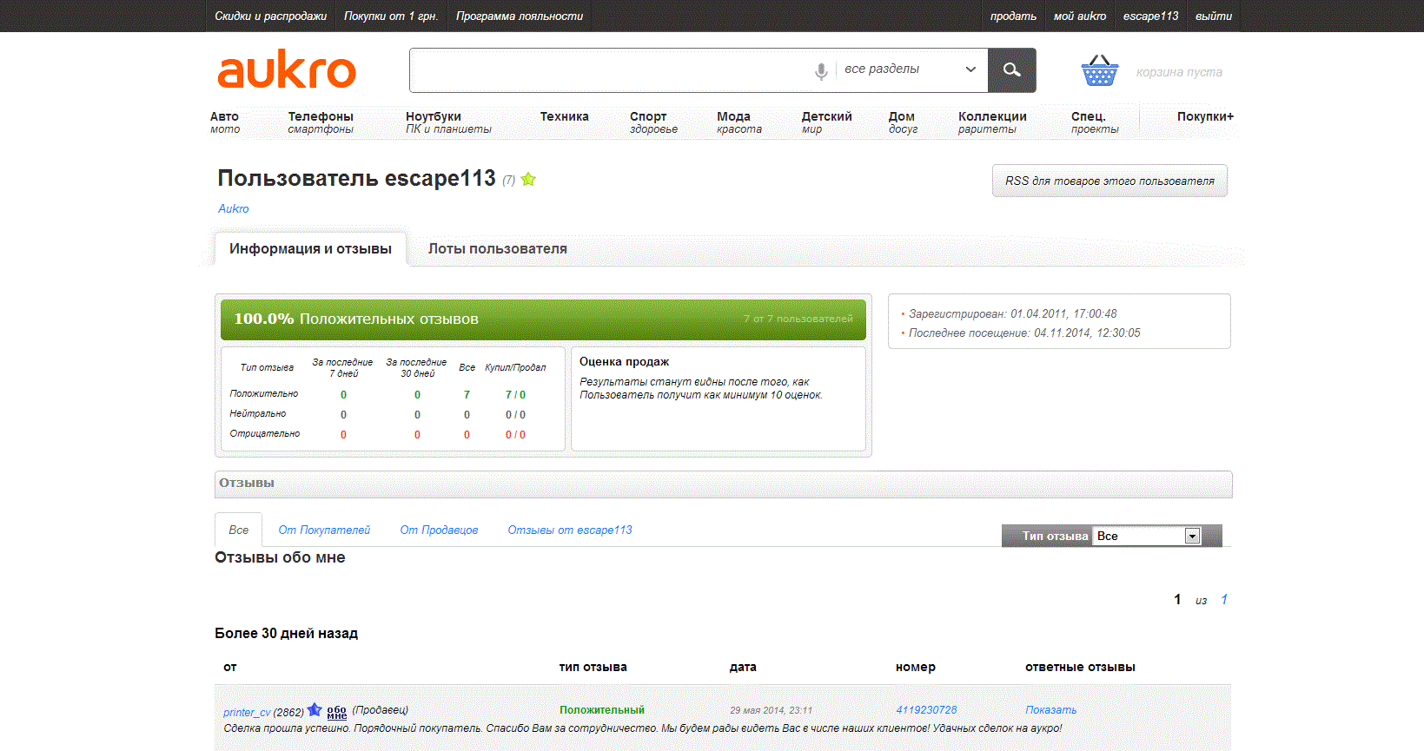
Task: Open 'Дом досуг' category
Action: pos(903,122)
